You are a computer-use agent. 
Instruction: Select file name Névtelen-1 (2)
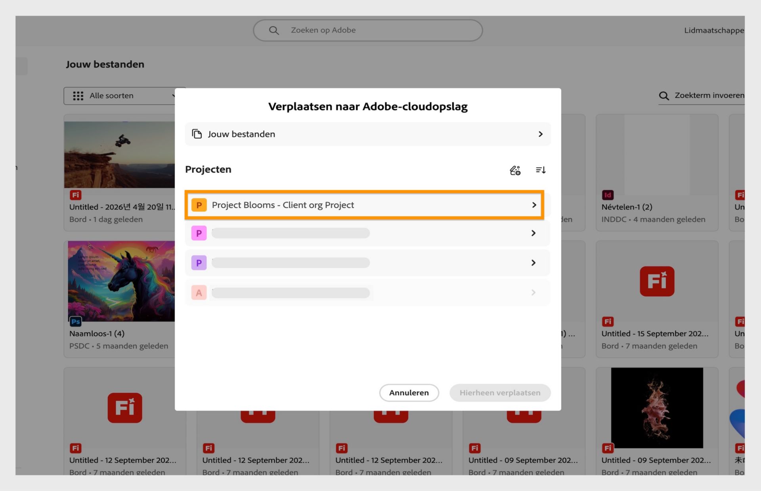pos(627,207)
